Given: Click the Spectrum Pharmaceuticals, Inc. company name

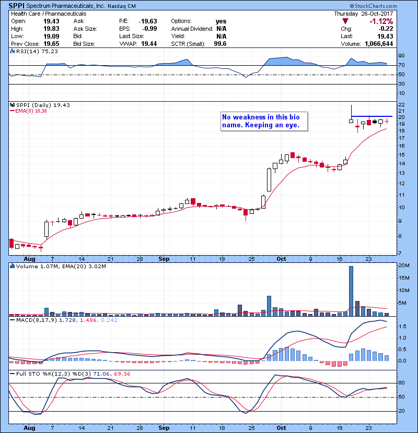Looking at the screenshot, I should point(65,6).
